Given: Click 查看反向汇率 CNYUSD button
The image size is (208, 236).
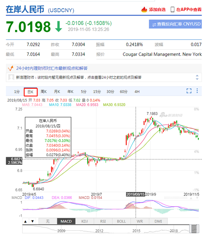Looking at the screenshot, I should click(x=175, y=24).
